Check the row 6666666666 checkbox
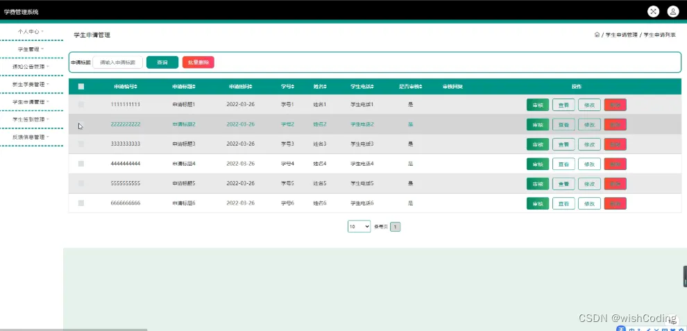Screen dimensions: 687x331 [81, 203]
